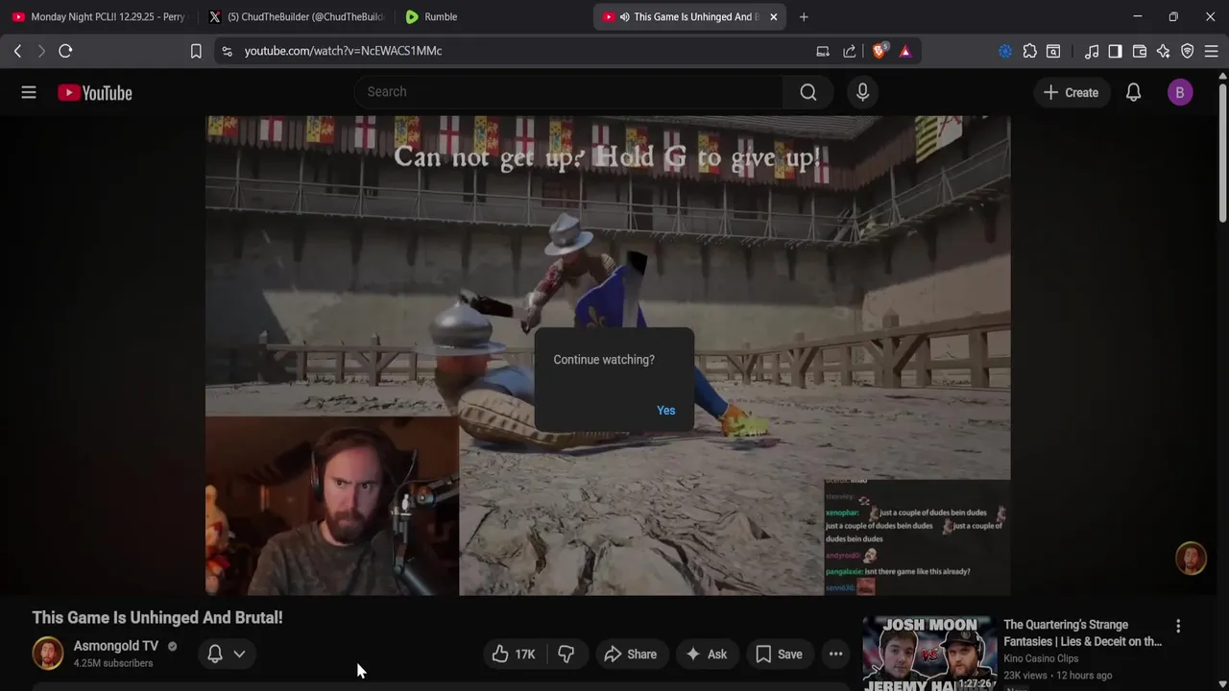
Task: Open the browser main menu
Action: click(1211, 51)
